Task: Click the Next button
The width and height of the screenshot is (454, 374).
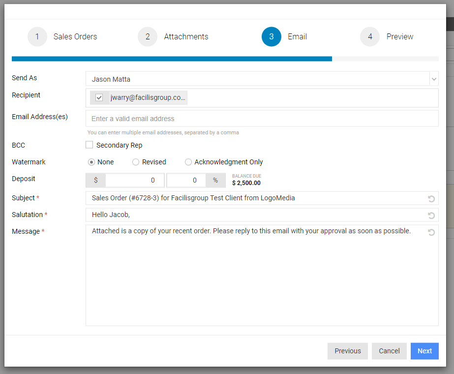Action: (x=424, y=351)
